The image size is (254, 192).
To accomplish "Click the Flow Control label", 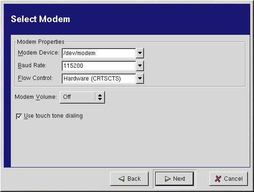I will click(35, 78).
